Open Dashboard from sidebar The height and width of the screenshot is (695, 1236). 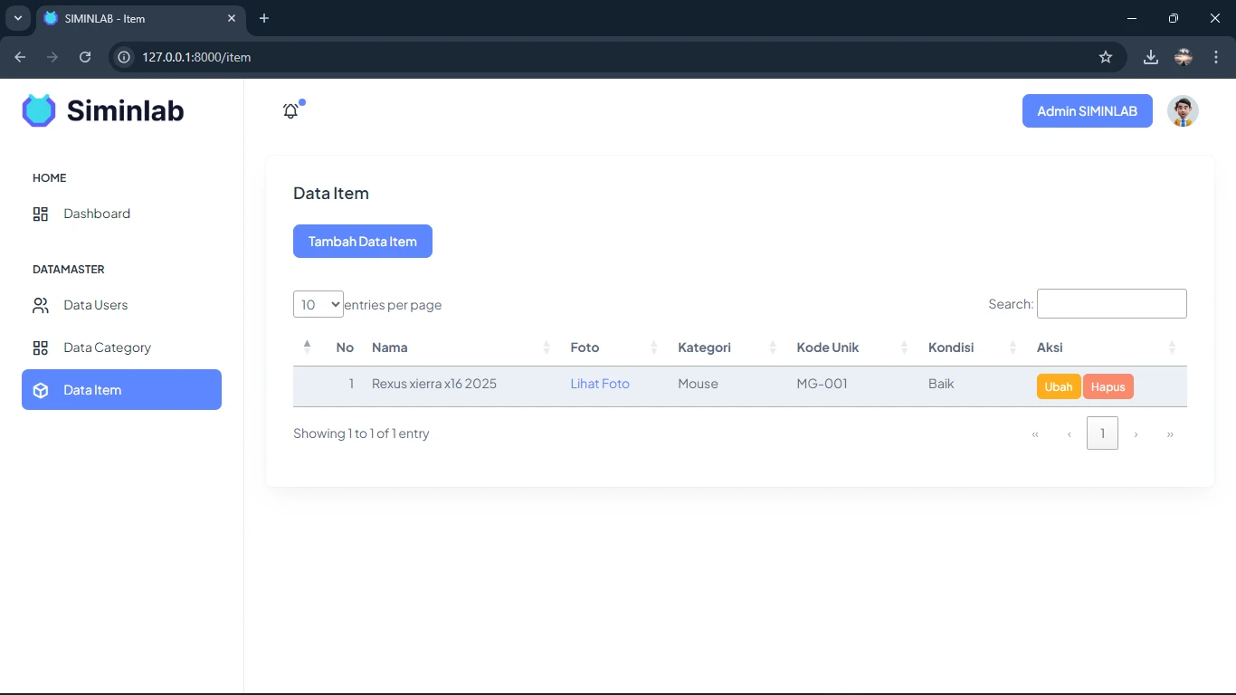(x=97, y=214)
